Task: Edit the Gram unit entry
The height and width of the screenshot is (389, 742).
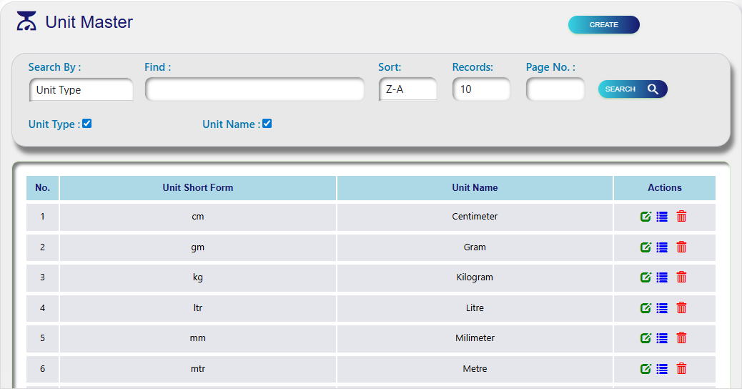Action: pyautogui.click(x=645, y=247)
